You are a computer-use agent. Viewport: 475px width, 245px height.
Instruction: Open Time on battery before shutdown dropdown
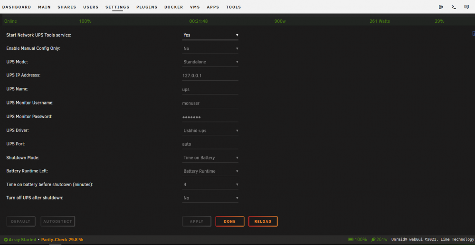[210, 184]
